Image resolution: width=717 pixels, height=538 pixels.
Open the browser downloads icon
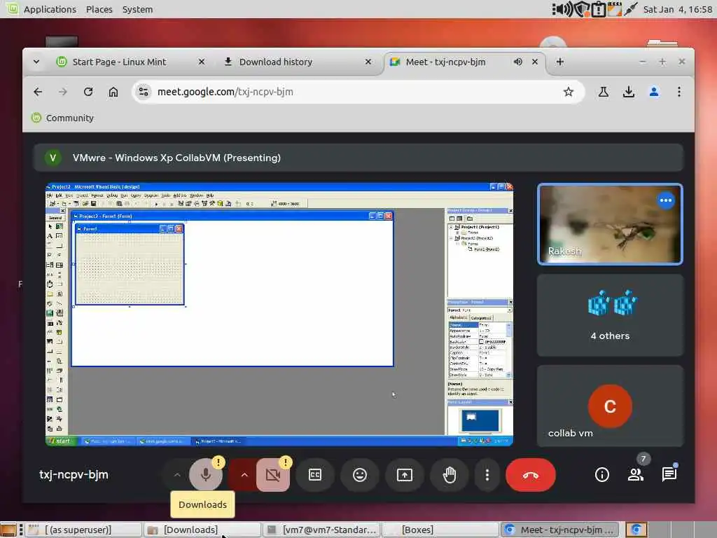[x=629, y=92]
